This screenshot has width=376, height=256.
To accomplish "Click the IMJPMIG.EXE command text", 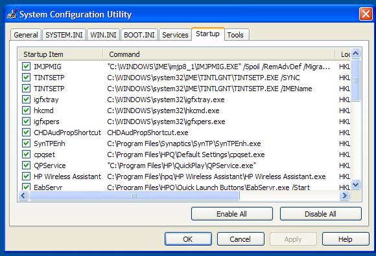I will pos(218,67).
